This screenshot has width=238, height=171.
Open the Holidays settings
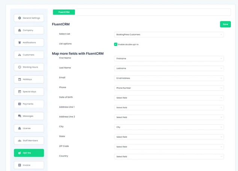click(29, 80)
